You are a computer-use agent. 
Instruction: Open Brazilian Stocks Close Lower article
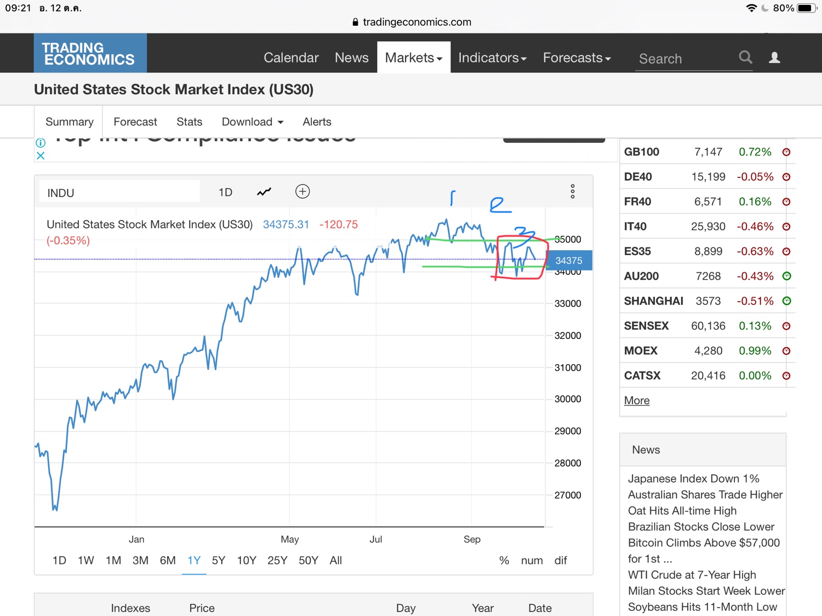pyautogui.click(x=701, y=527)
